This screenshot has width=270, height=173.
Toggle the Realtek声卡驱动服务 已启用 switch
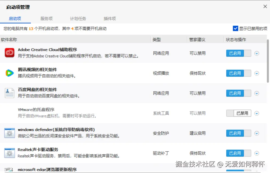tap(239, 153)
